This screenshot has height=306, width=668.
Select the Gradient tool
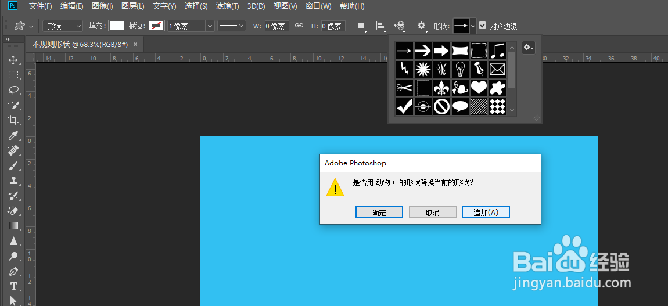[x=13, y=225]
